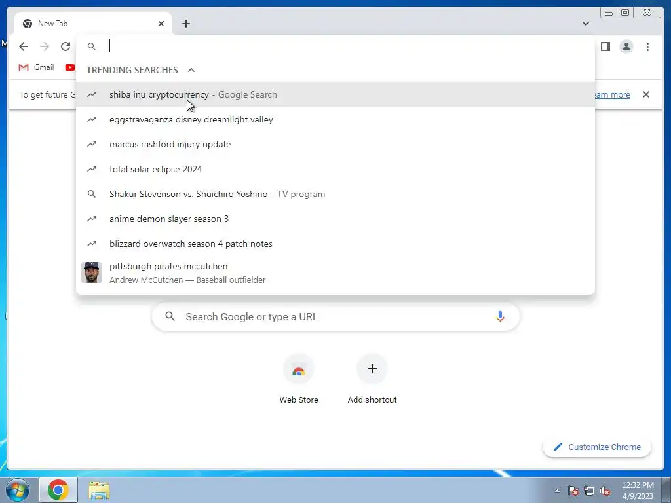Click the Add shortcut button
The width and height of the screenshot is (671, 503).
[372, 379]
